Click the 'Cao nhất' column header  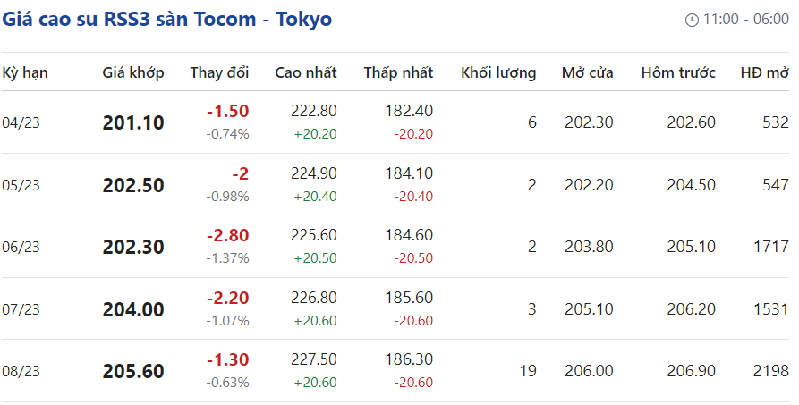tap(306, 73)
